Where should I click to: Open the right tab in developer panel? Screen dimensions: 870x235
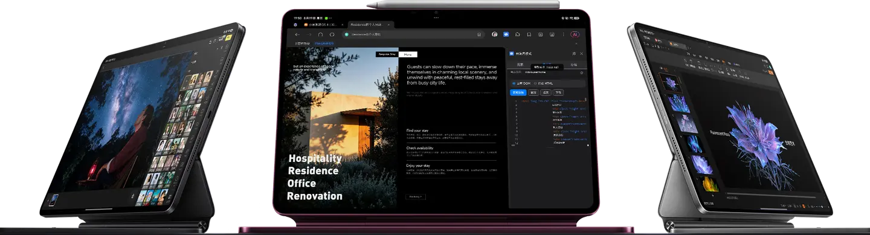pyautogui.click(x=574, y=65)
